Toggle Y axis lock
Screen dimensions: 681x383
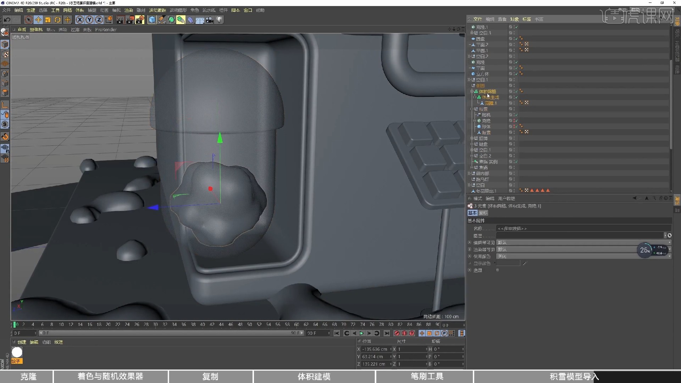tap(89, 20)
